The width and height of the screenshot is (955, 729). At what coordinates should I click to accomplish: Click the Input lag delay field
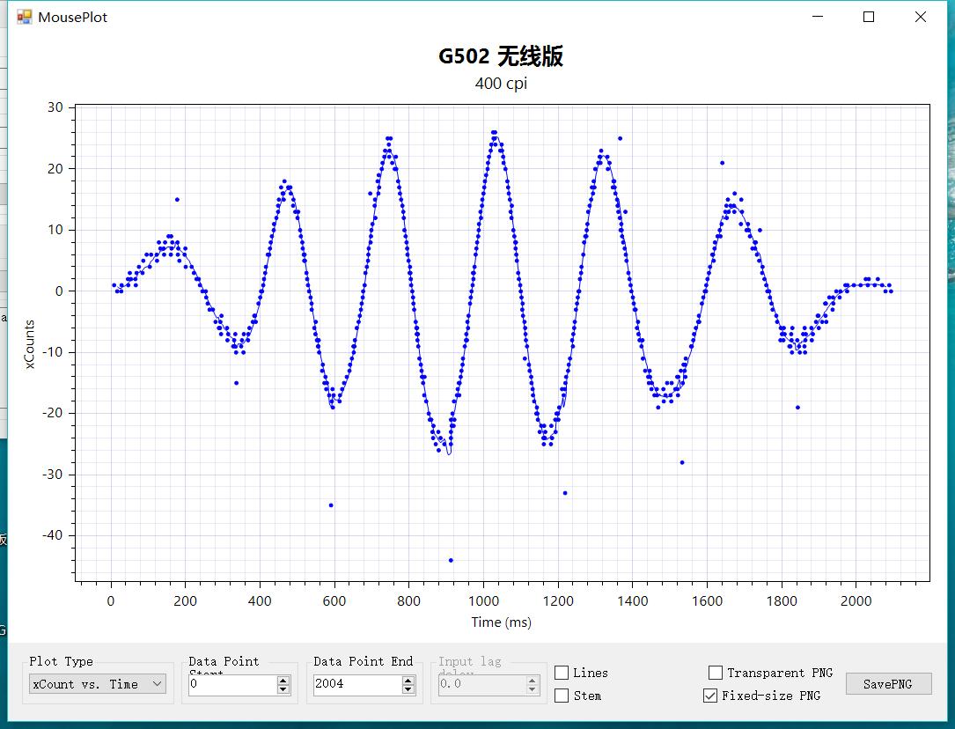pyautogui.click(x=481, y=685)
